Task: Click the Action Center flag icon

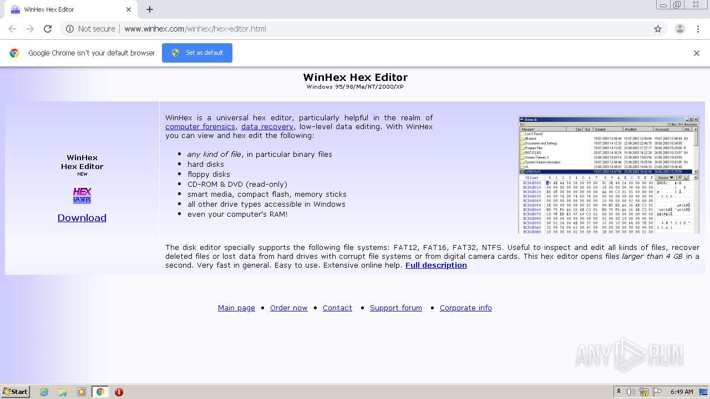Action: pos(657,392)
